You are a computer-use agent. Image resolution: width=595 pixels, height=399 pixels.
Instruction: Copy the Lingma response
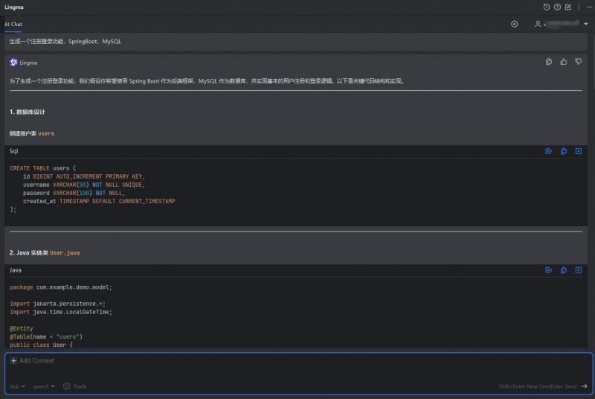(x=549, y=62)
